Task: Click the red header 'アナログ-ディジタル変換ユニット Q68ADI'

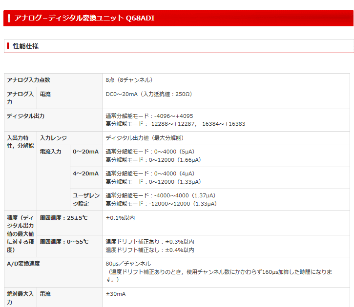Action: [x=178, y=18]
